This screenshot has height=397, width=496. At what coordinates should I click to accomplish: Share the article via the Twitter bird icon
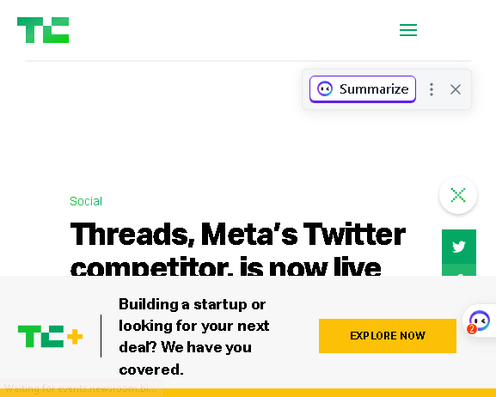point(459,247)
